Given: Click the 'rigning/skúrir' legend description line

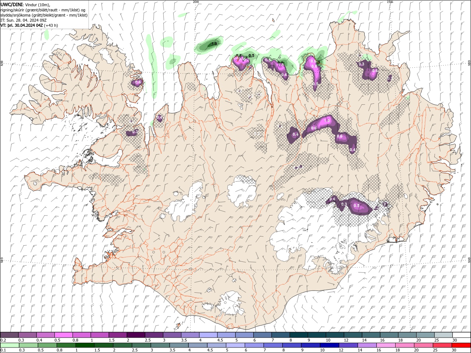Looking at the screenshot, I should (43, 10).
